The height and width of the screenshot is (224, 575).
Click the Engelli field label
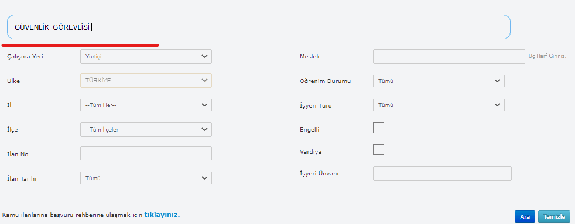[310, 130]
